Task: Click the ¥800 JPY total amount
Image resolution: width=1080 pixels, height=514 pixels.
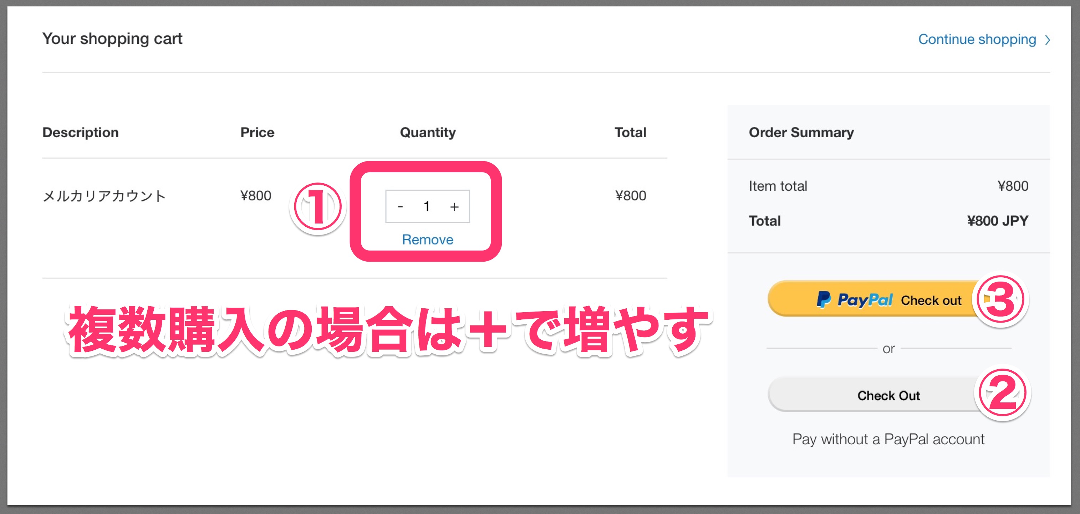Action: [x=997, y=221]
